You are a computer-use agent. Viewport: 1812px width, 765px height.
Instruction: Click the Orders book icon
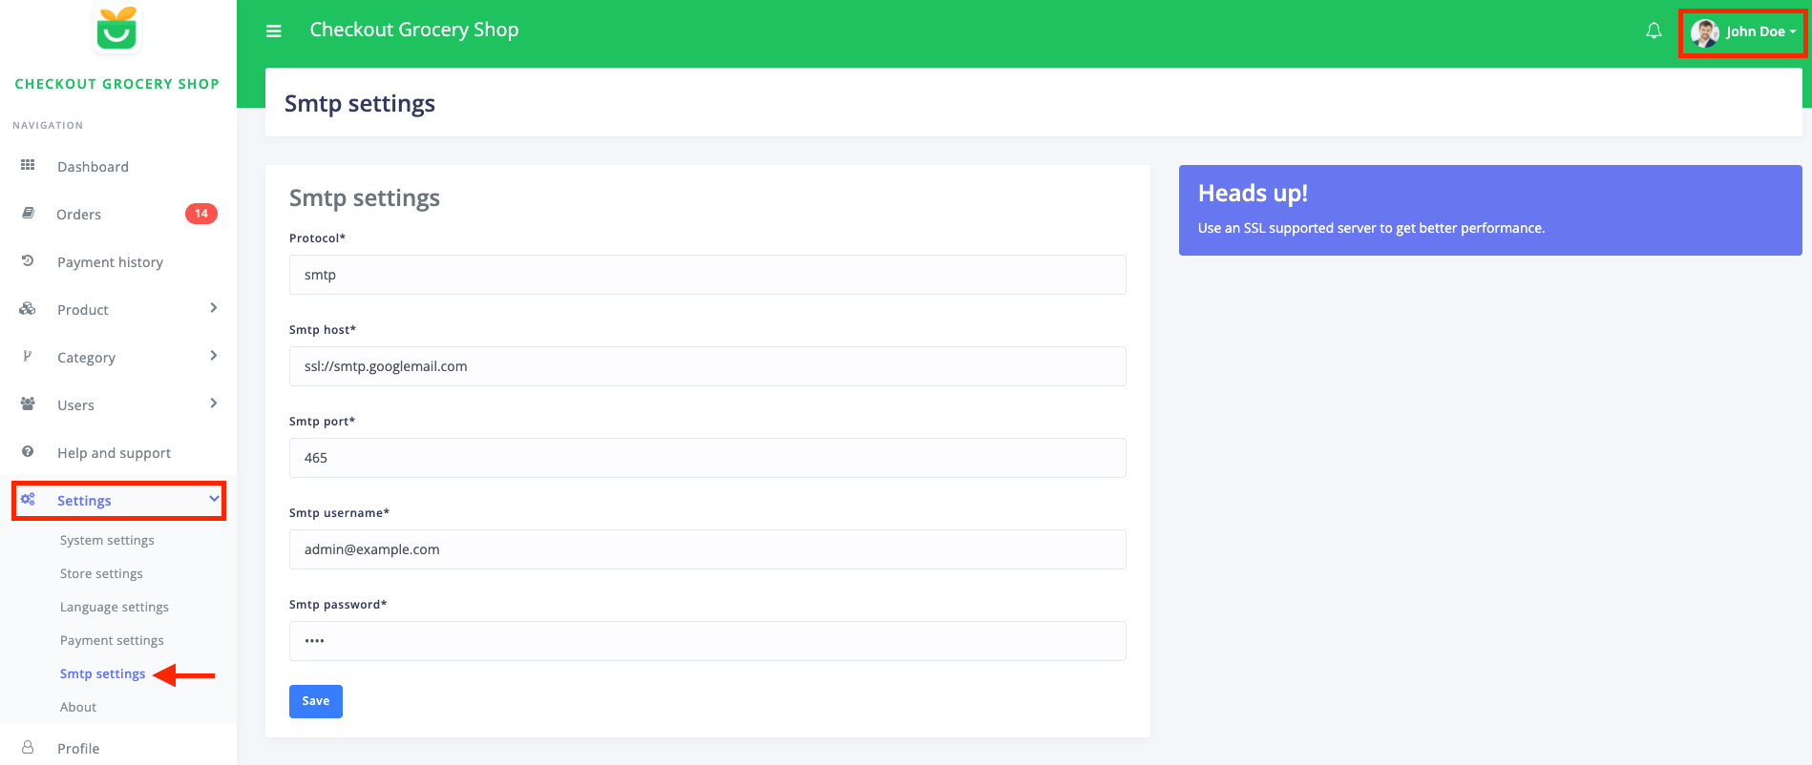pyautogui.click(x=28, y=213)
